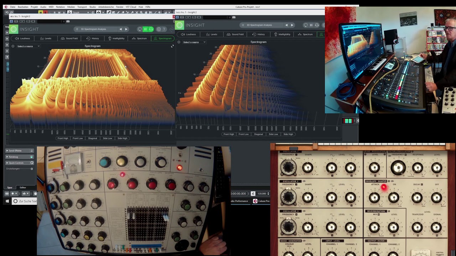Toggle the red Solo S button in the Cubase toolbar
456x256 pixels.
pos(45,12)
